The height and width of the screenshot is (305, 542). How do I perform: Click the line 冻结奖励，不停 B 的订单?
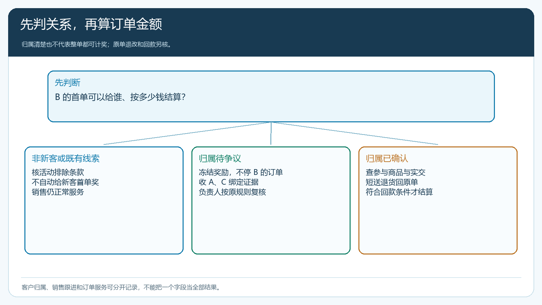(241, 172)
